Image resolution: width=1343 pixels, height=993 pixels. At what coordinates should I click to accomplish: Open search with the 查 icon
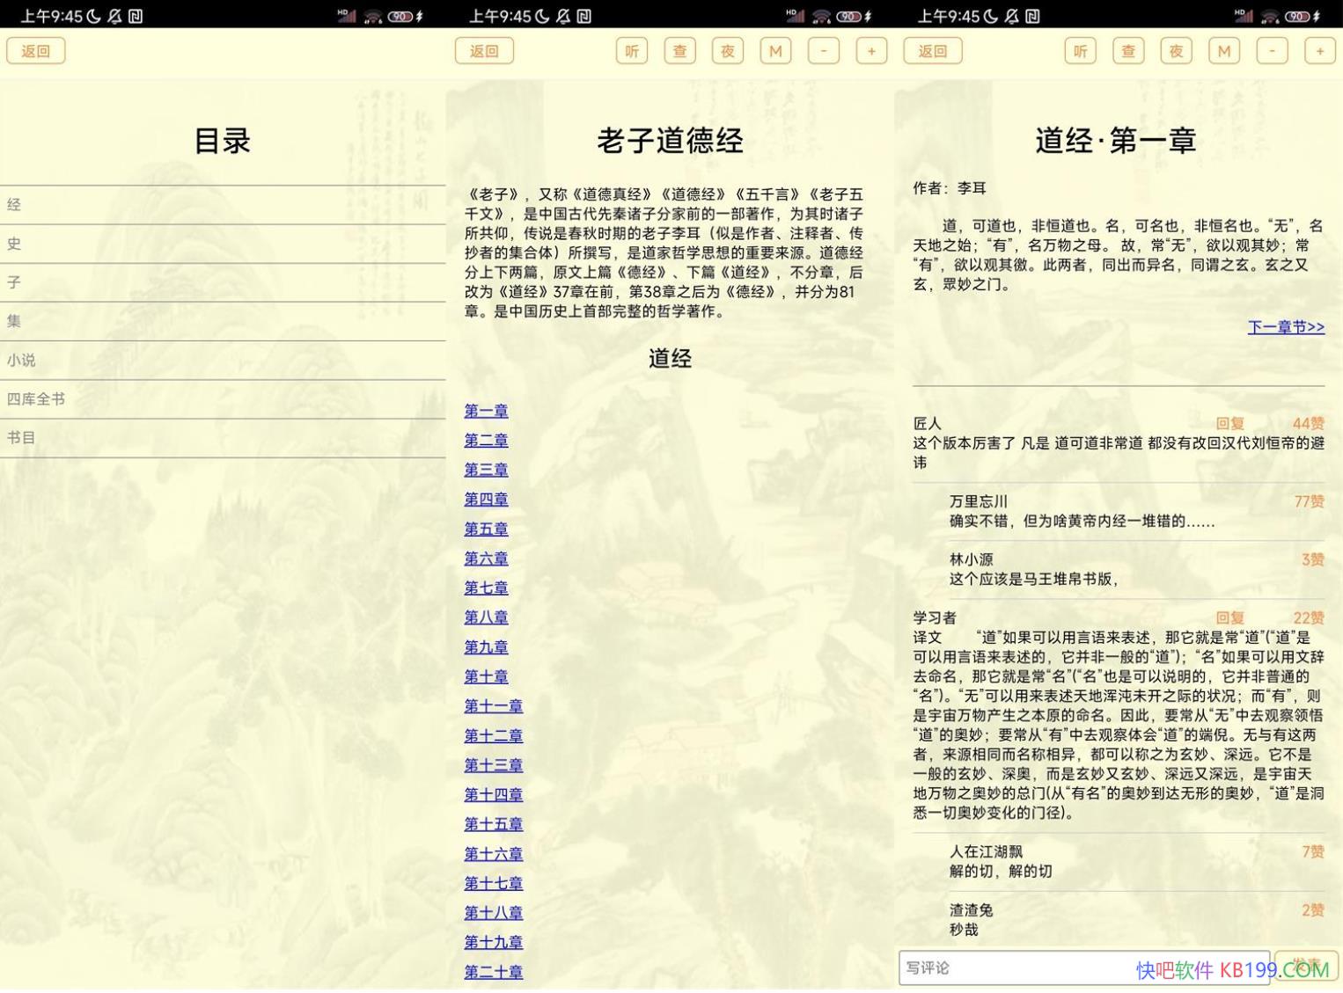[679, 50]
